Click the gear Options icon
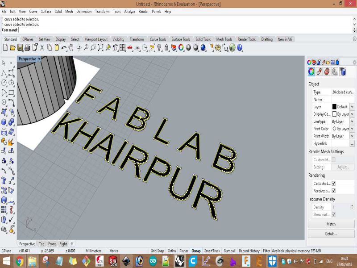The image size is (357, 268). pos(218,48)
